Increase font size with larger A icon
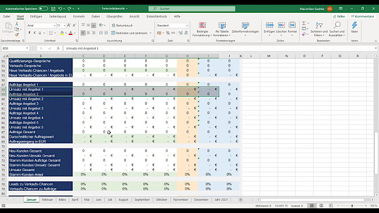This screenshot has height=213, width=379. [69, 26]
